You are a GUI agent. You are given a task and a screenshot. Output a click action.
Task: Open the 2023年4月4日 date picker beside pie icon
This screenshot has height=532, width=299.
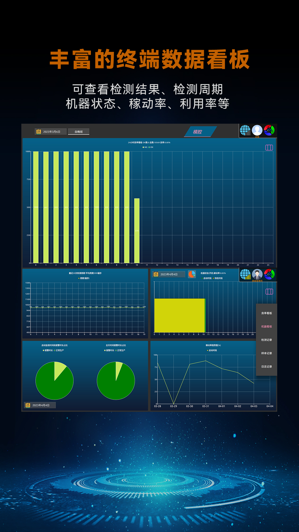(169, 274)
